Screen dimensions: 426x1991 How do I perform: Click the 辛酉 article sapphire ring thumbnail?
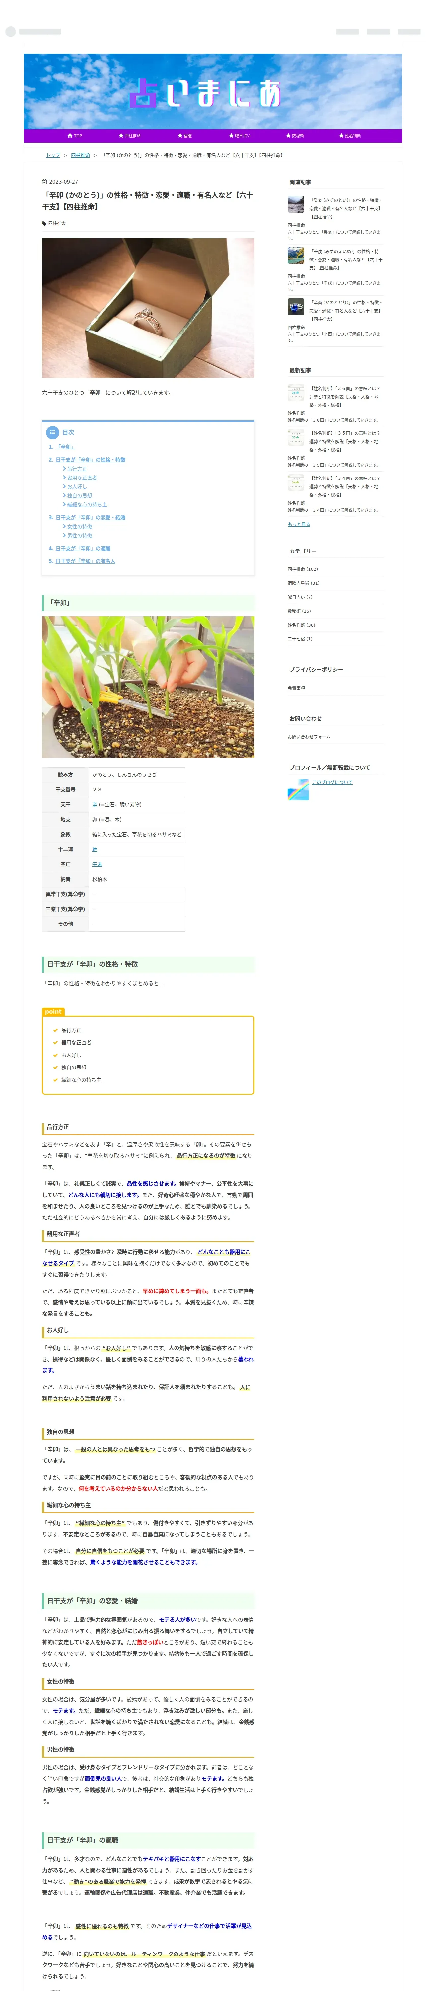coord(296,307)
